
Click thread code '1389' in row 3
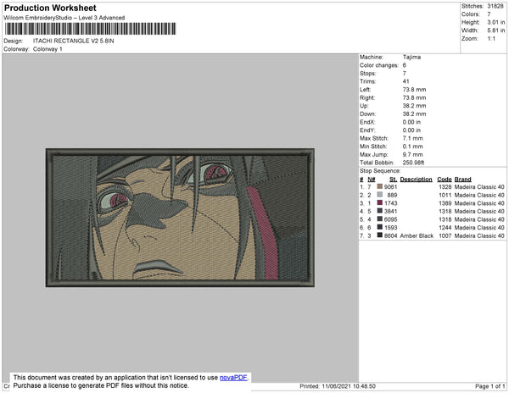445,203
